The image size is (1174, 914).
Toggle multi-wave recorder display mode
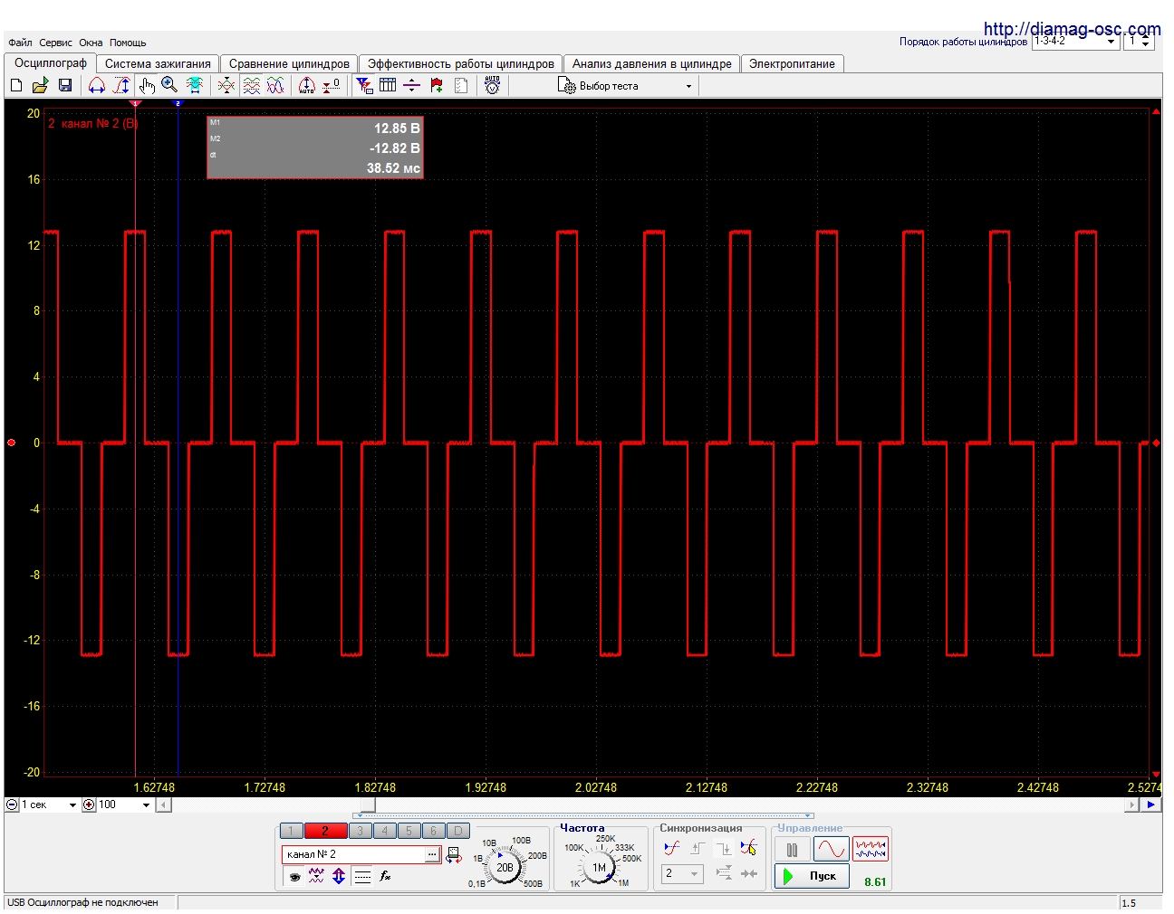coord(870,849)
